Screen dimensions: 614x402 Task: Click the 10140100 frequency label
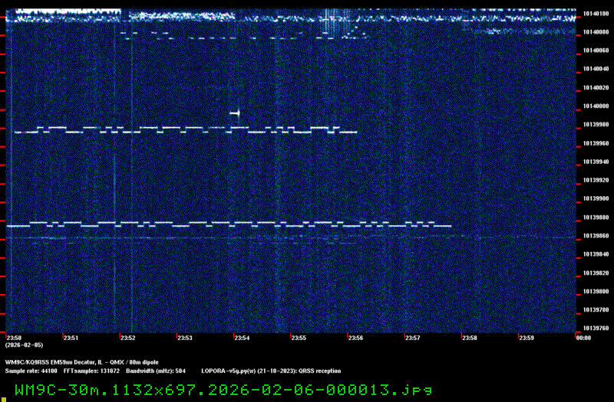point(596,14)
